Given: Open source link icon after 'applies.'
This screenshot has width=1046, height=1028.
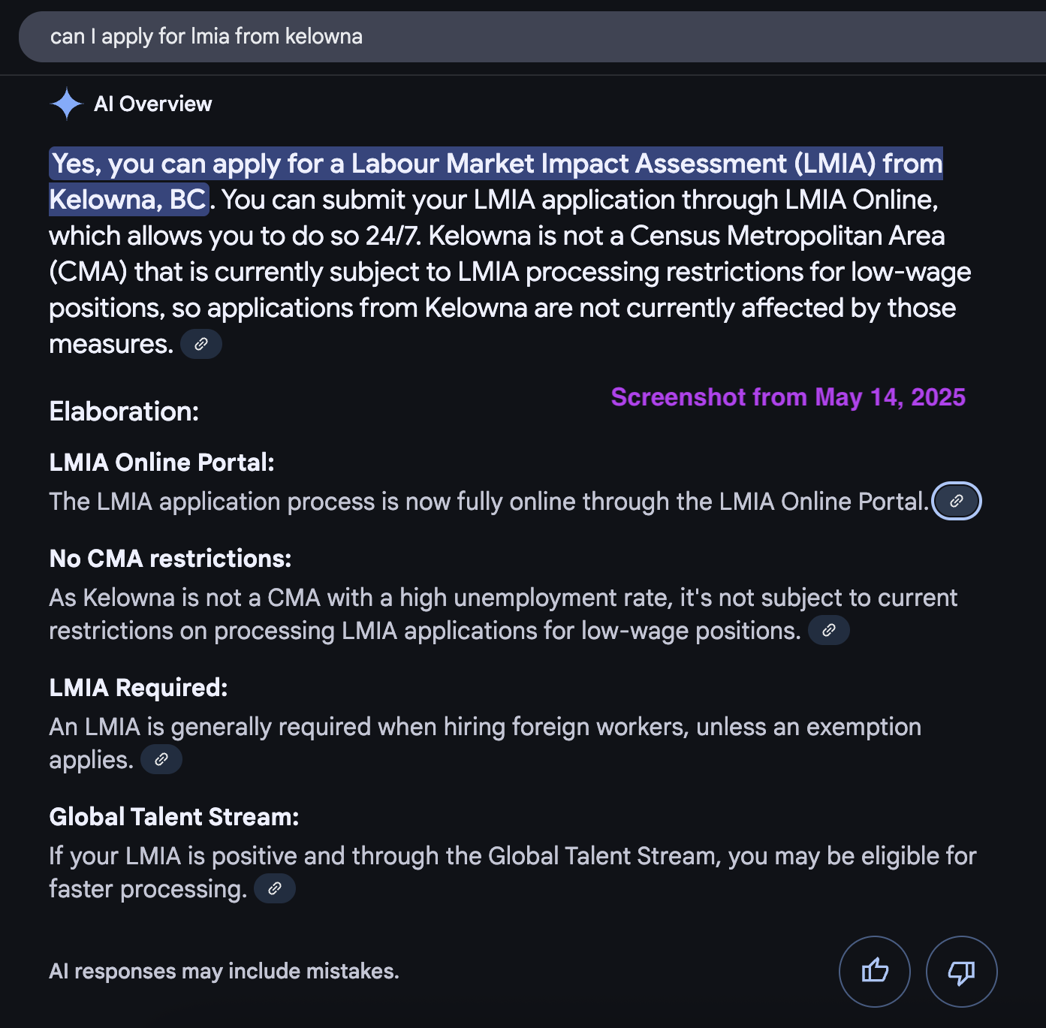Looking at the screenshot, I should click(x=161, y=759).
